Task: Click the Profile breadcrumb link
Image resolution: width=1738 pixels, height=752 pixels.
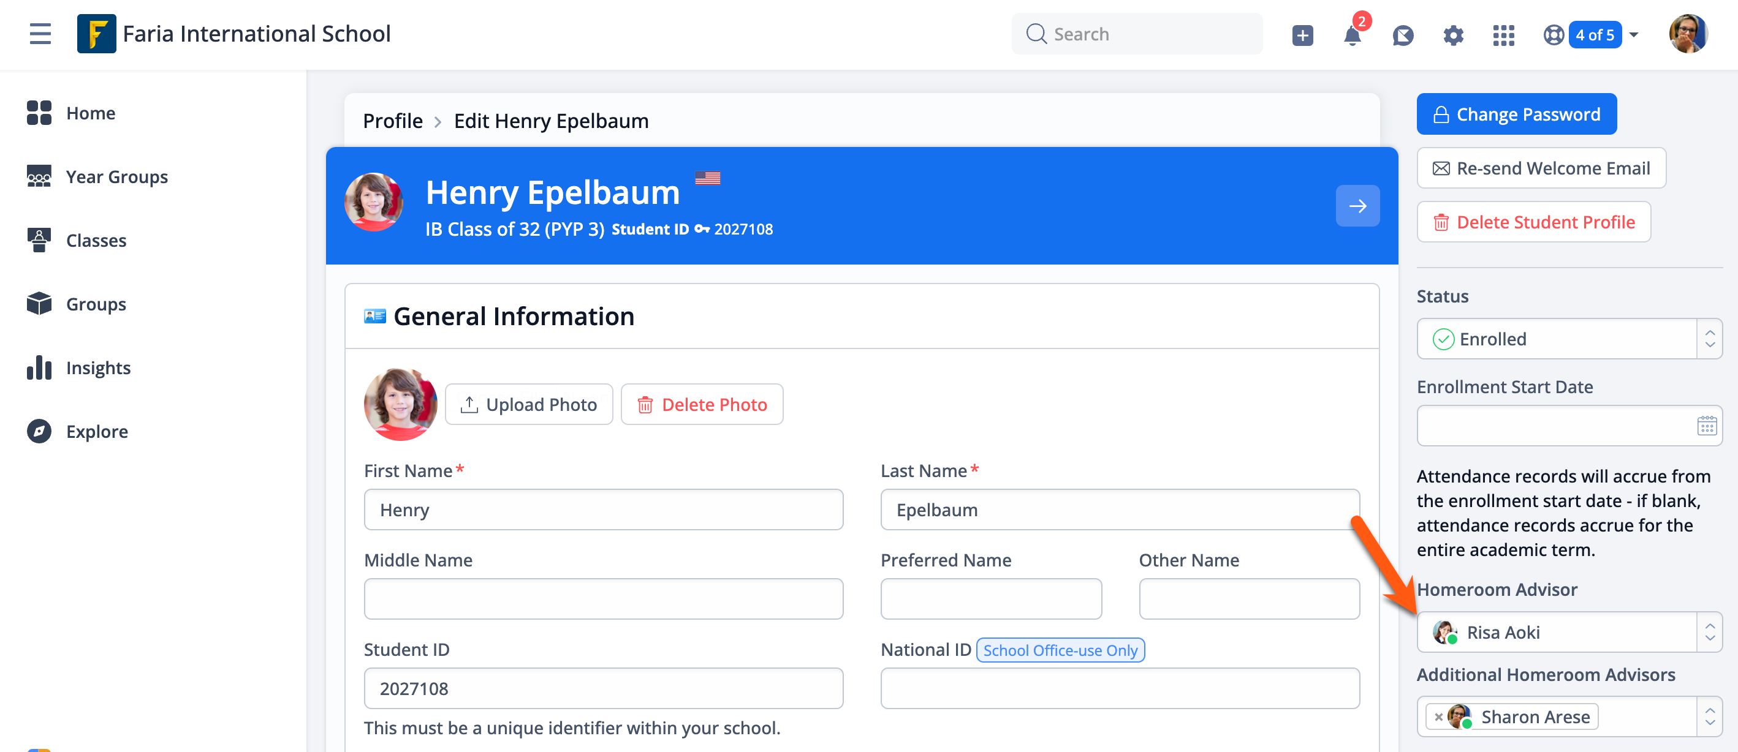Action: tap(393, 121)
